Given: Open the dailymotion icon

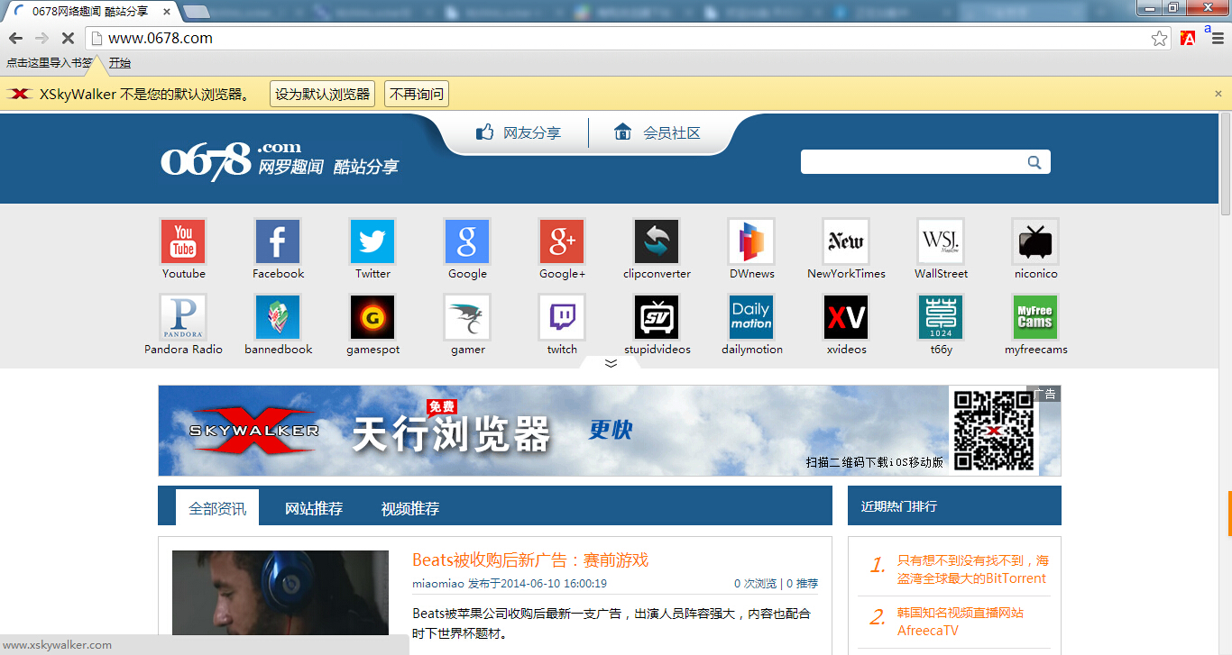Looking at the screenshot, I should point(751,317).
